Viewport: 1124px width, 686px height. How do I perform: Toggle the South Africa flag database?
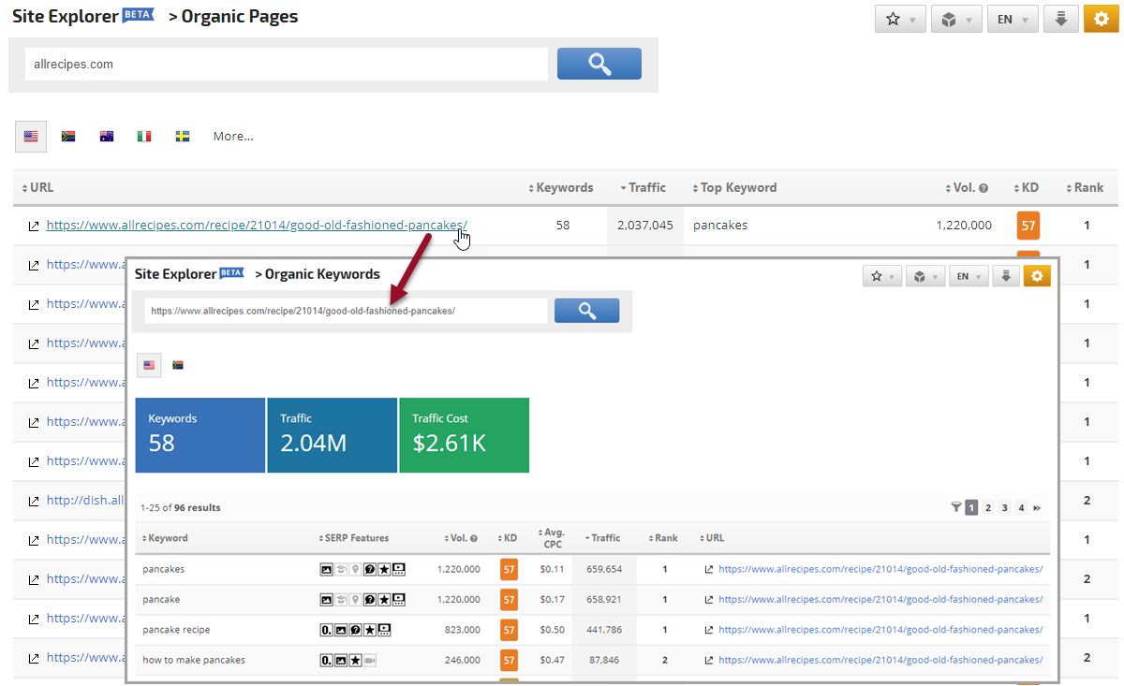coord(68,137)
